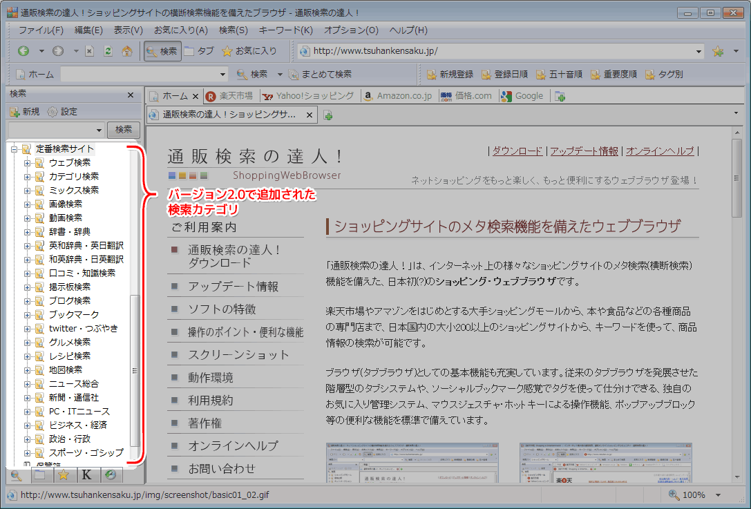This screenshot has width=751, height=509.
Task: Open the オプション(O) menu
Action: click(351, 30)
